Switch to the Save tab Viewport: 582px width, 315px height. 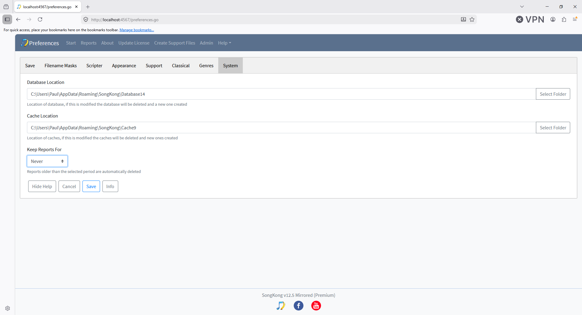click(30, 65)
